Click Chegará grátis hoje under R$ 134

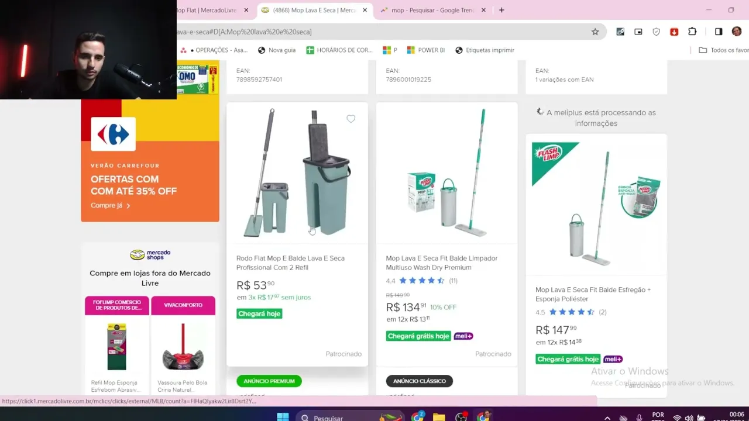(x=418, y=336)
